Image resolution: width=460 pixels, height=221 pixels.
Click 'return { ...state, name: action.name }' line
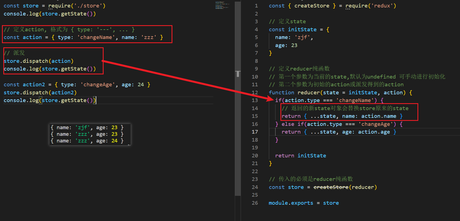[342, 116]
